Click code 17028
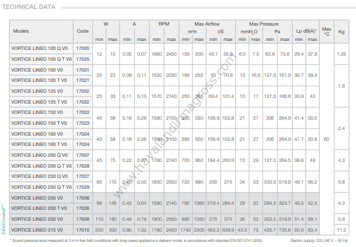The width and height of the screenshot is (356, 247). click(x=82, y=166)
